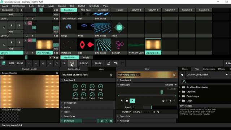
Task: Open the Add blend dropdown on Layer 1
Action: pyautogui.click(x=16, y=49)
